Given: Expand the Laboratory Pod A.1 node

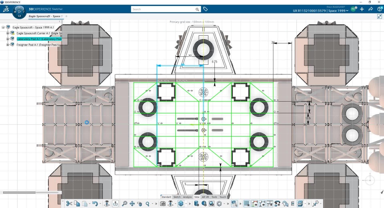Looking at the screenshot, I should (8, 39).
